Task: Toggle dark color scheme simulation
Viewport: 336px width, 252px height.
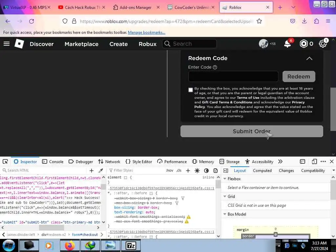Action: [206, 171]
